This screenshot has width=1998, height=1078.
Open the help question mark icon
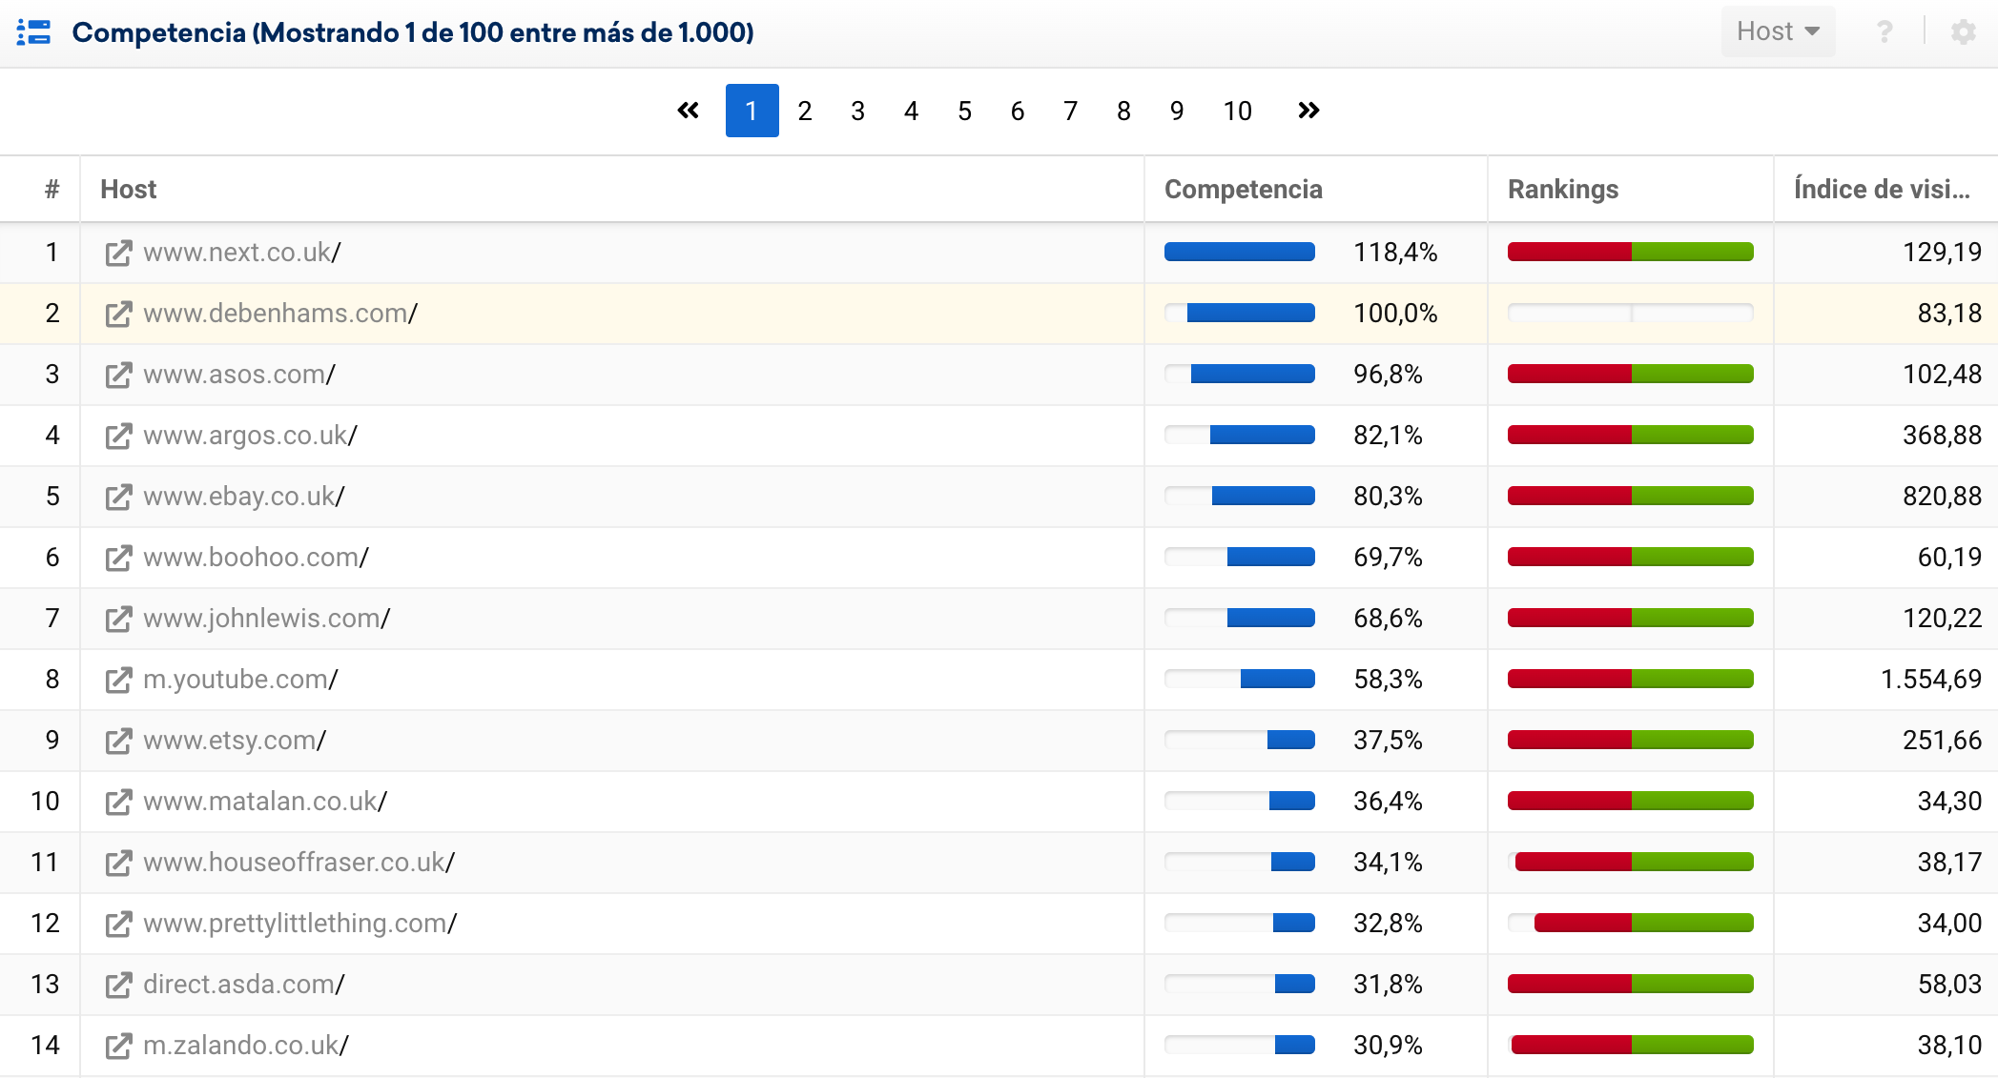point(1885,32)
